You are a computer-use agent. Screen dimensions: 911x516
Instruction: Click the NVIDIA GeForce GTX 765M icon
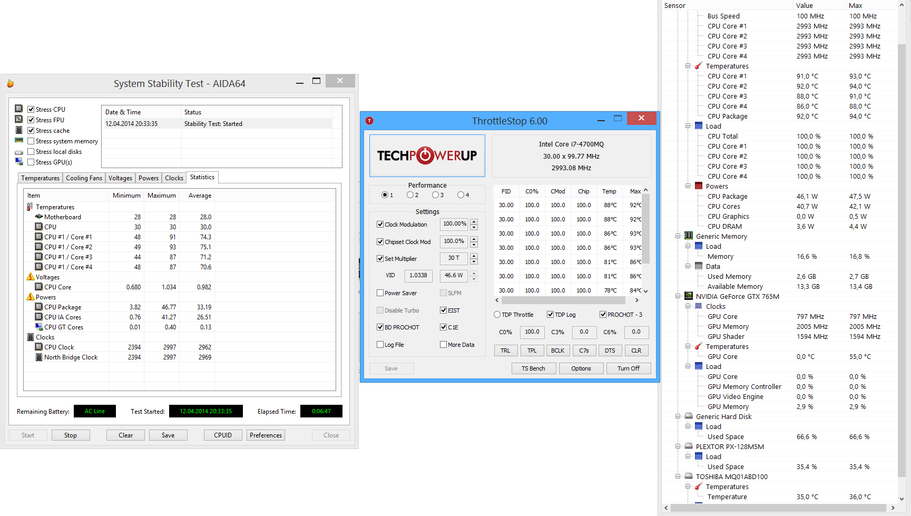coord(689,296)
